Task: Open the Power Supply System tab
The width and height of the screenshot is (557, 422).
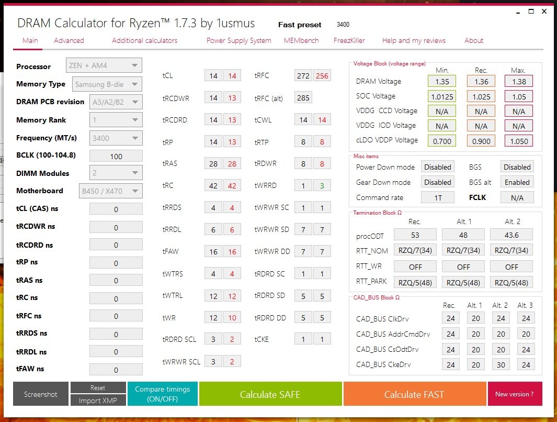Action: tap(238, 40)
